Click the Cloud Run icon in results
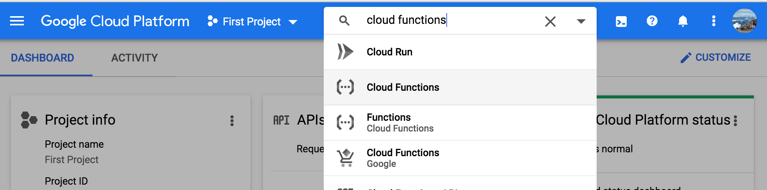 coord(345,52)
